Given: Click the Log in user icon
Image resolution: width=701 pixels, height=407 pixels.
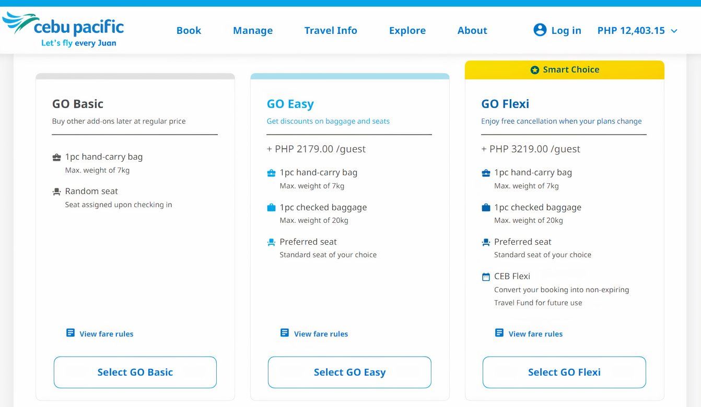Looking at the screenshot, I should (540, 30).
